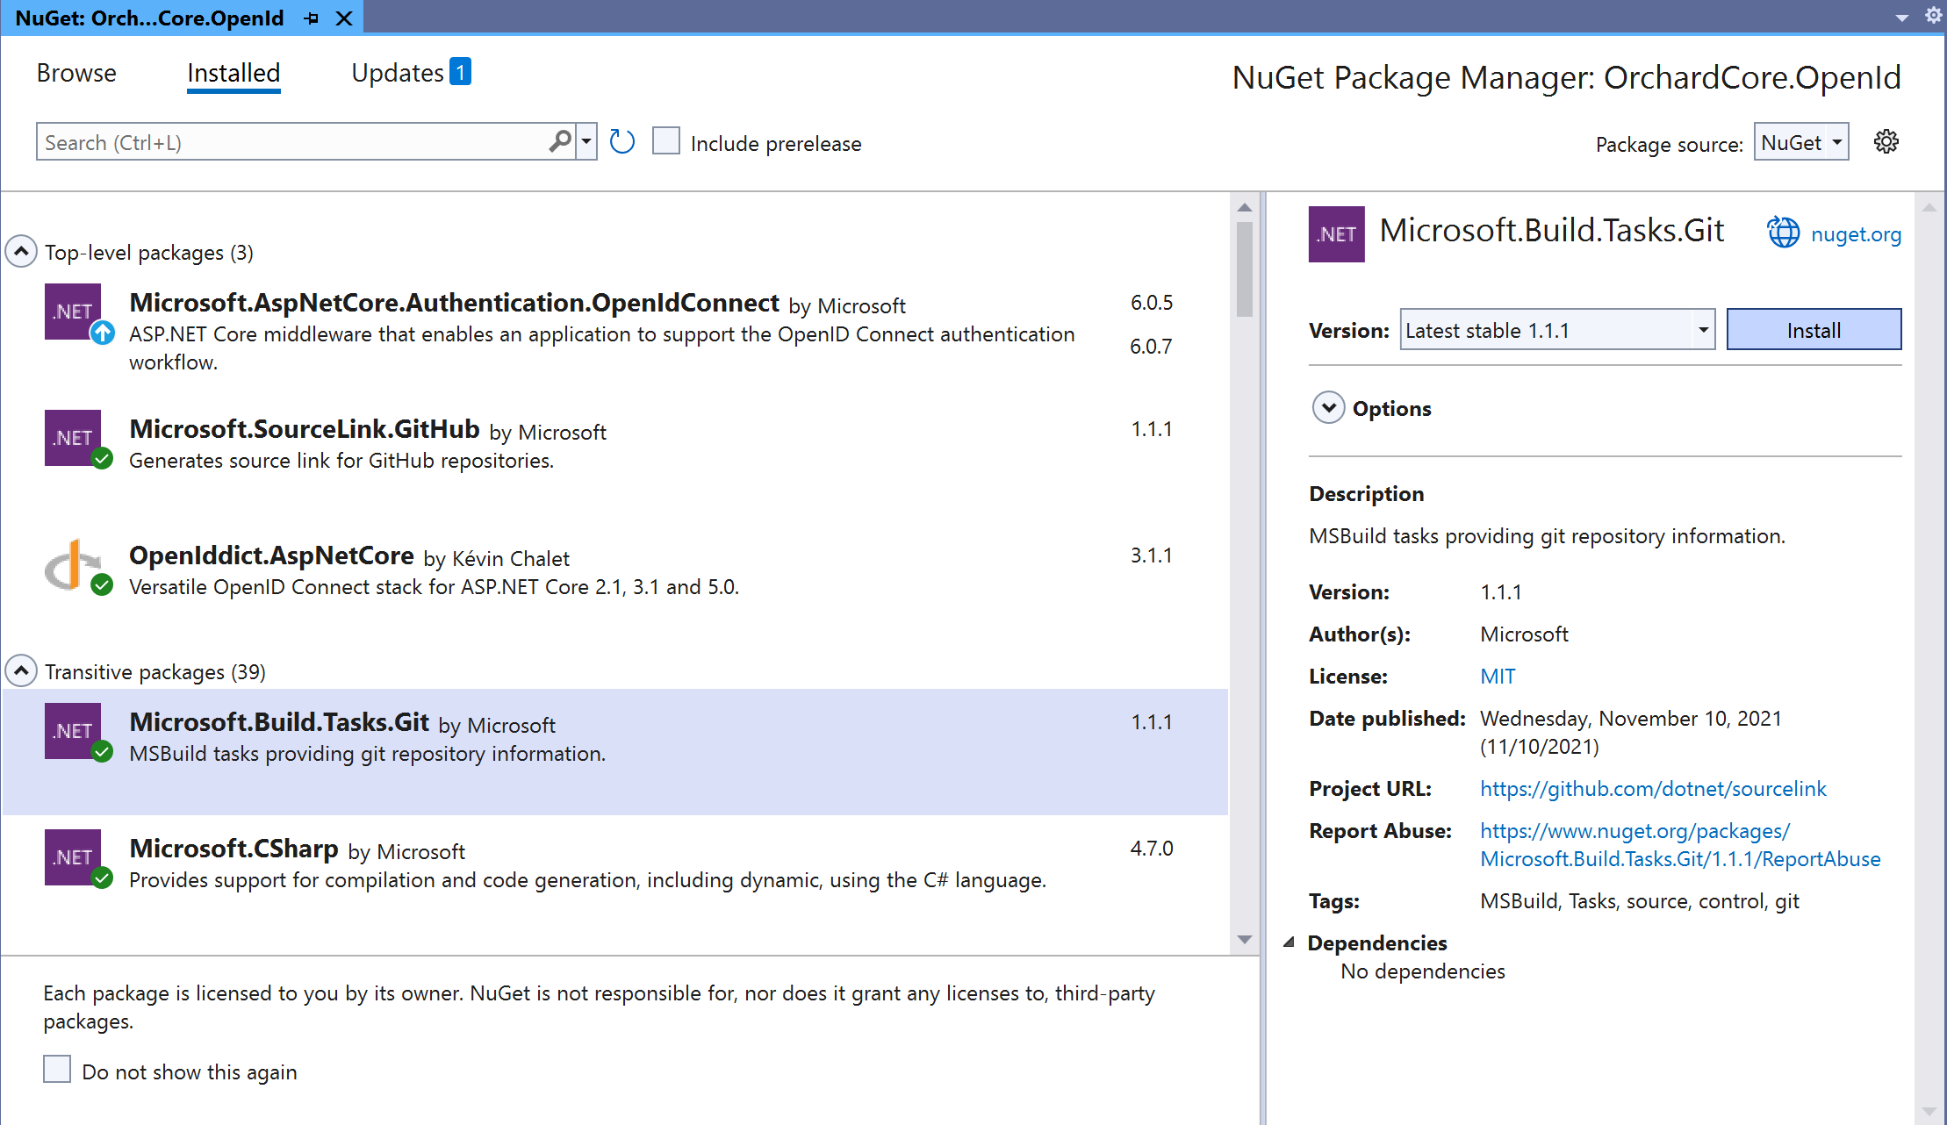Click Microsoft.CSharp .NET package icon
The width and height of the screenshot is (1947, 1125).
(x=72, y=856)
